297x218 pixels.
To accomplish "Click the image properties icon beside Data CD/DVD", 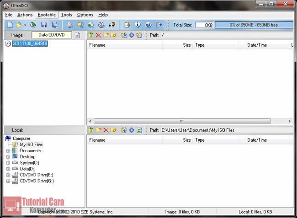I will (x=77, y=35).
